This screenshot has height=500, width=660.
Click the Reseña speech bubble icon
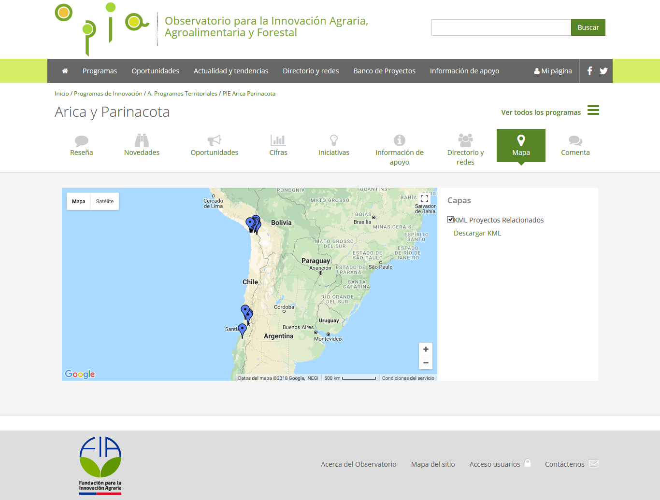[x=82, y=141]
